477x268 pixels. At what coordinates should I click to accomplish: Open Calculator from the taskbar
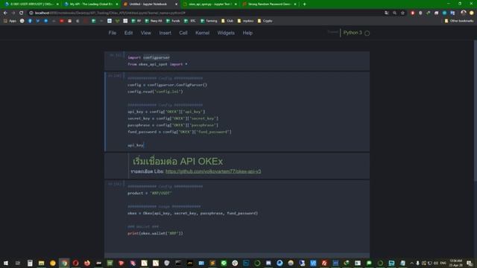coord(30,263)
